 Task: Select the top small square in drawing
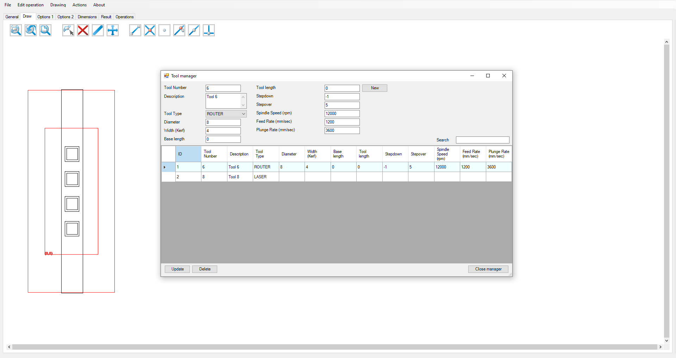[x=72, y=154]
